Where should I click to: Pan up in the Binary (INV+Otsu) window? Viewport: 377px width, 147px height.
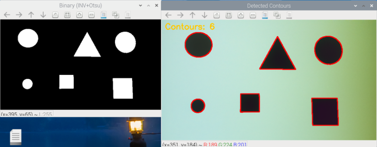point(31,15)
